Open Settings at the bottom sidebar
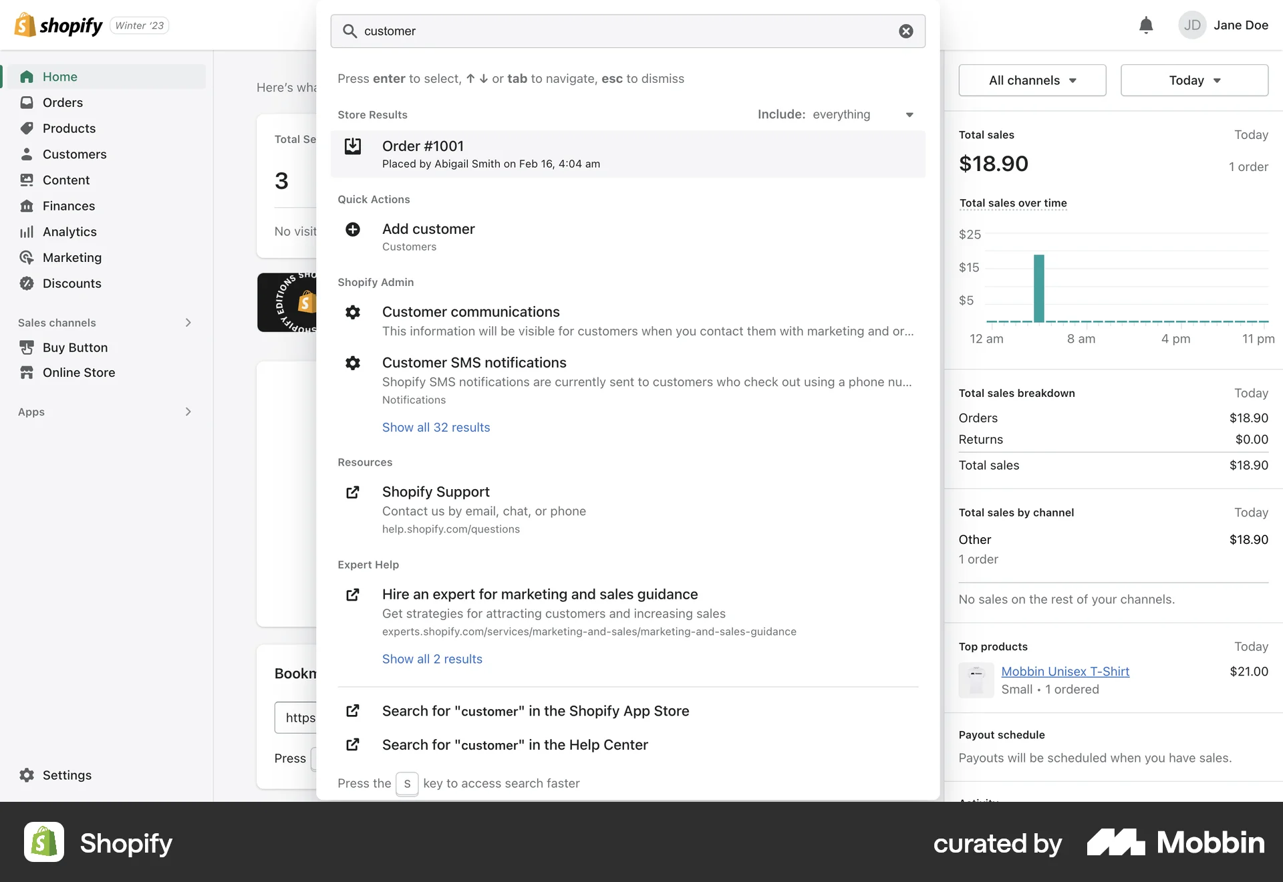 pyautogui.click(x=67, y=775)
